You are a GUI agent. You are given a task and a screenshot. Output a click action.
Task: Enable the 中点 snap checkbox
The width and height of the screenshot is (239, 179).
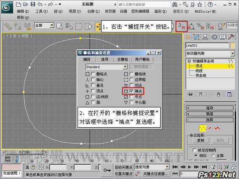pyautogui.click(x=132, y=97)
